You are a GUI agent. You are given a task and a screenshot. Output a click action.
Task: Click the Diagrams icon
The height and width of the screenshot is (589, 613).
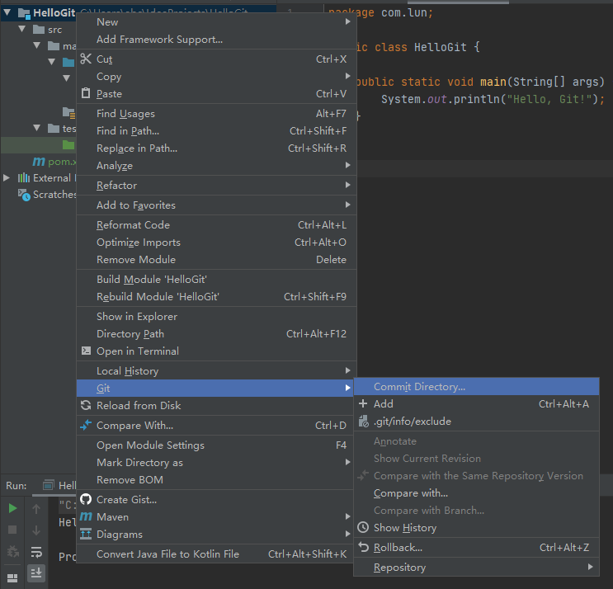click(86, 534)
